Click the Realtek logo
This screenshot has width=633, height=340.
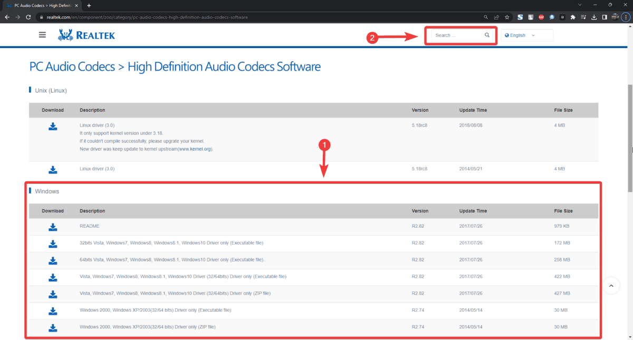(x=87, y=35)
